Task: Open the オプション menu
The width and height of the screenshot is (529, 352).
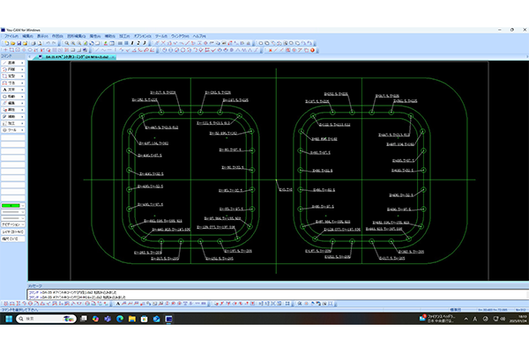Action: coord(142,36)
